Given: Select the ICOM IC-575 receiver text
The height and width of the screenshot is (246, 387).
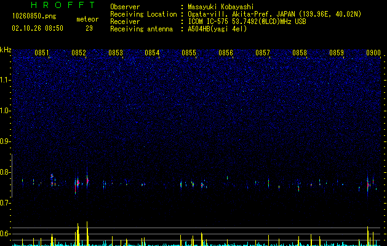Looking at the screenshot, I should coord(247,22).
